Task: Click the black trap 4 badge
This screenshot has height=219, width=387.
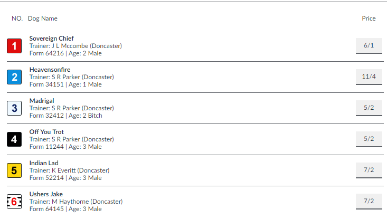Action: (x=14, y=139)
